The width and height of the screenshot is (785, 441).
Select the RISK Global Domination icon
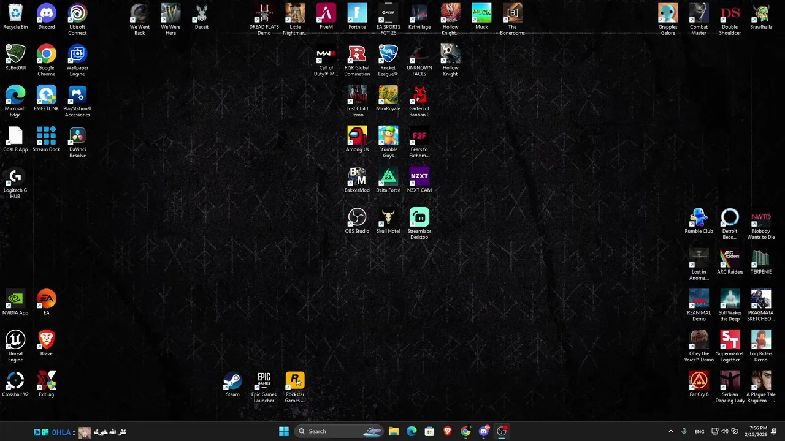[357, 61]
